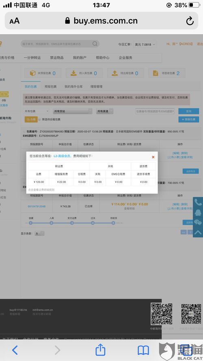Click the blue 查询 button

tap(188, 111)
